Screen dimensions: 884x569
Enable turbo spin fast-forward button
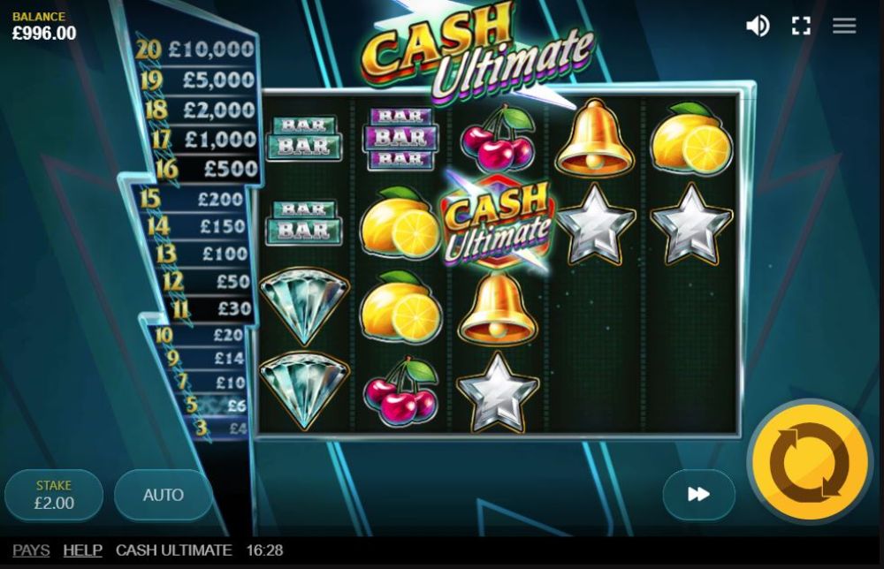[x=698, y=494]
